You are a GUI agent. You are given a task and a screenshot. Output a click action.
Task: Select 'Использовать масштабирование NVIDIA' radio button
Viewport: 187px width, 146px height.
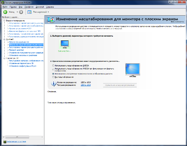[53, 66]
